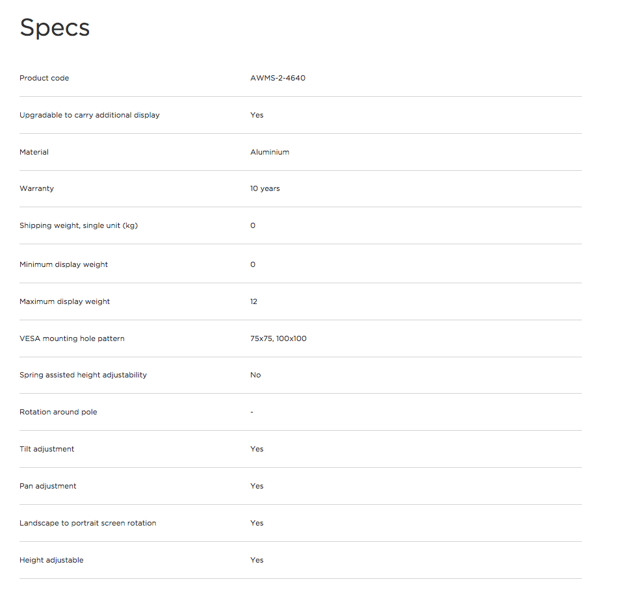The image size is (624, 599).
Task: Click the Maximum display weight label
Action: [64, 301]
